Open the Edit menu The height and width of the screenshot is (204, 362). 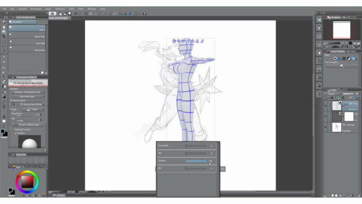[12, 9]
